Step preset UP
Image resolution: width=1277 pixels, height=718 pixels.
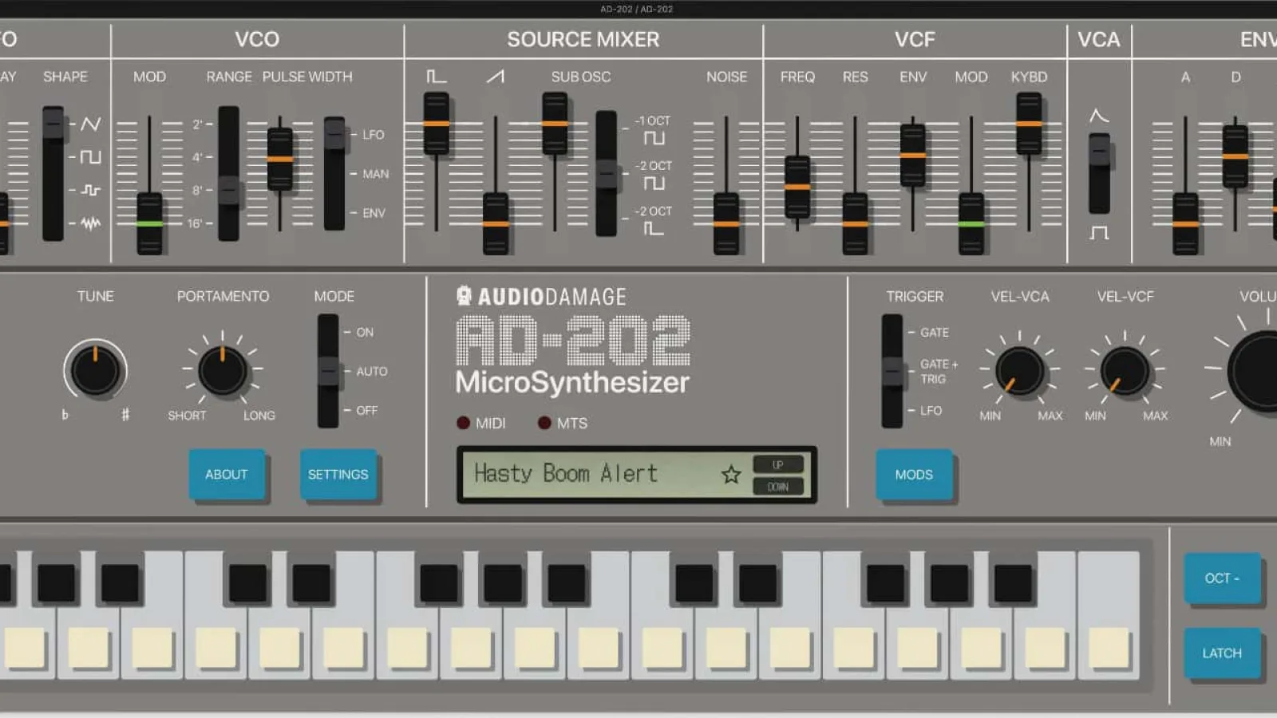pyautogui.click(x=778, y=464)
